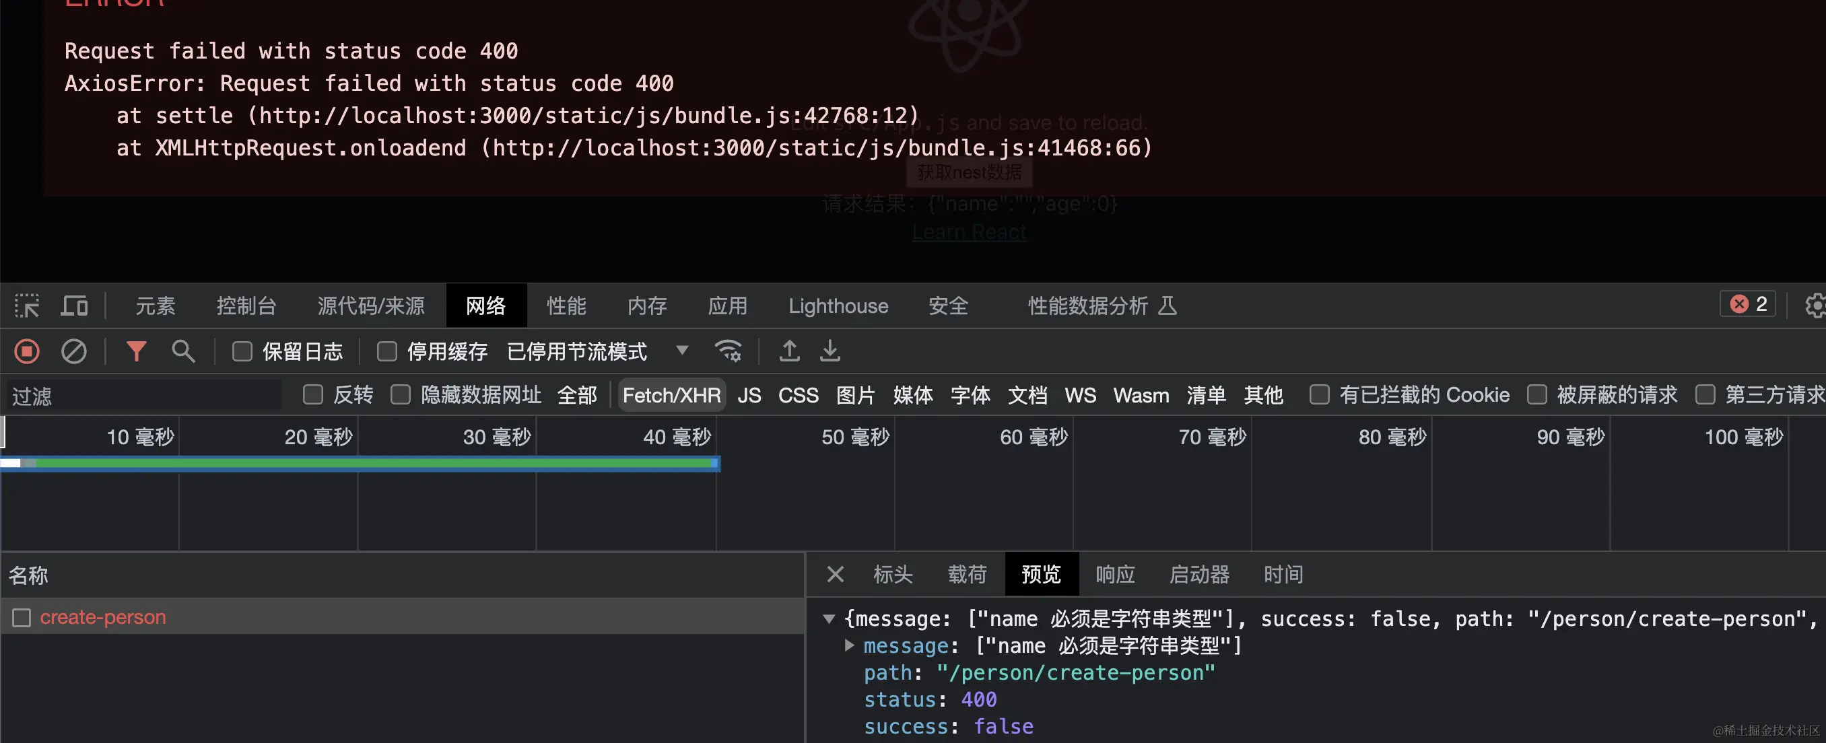The width and height of the screenshot is (1826, 743).
Task: Open the 内存 tab
Action: click(x=647, y=306)
